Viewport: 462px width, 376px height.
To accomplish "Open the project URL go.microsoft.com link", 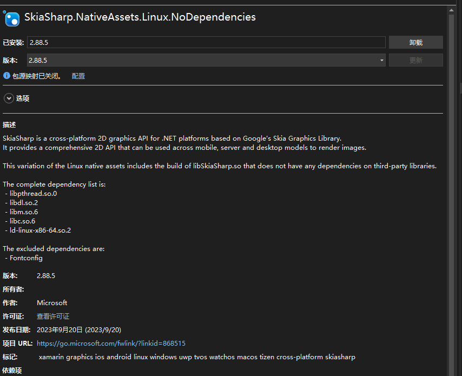I will [111, 344].
